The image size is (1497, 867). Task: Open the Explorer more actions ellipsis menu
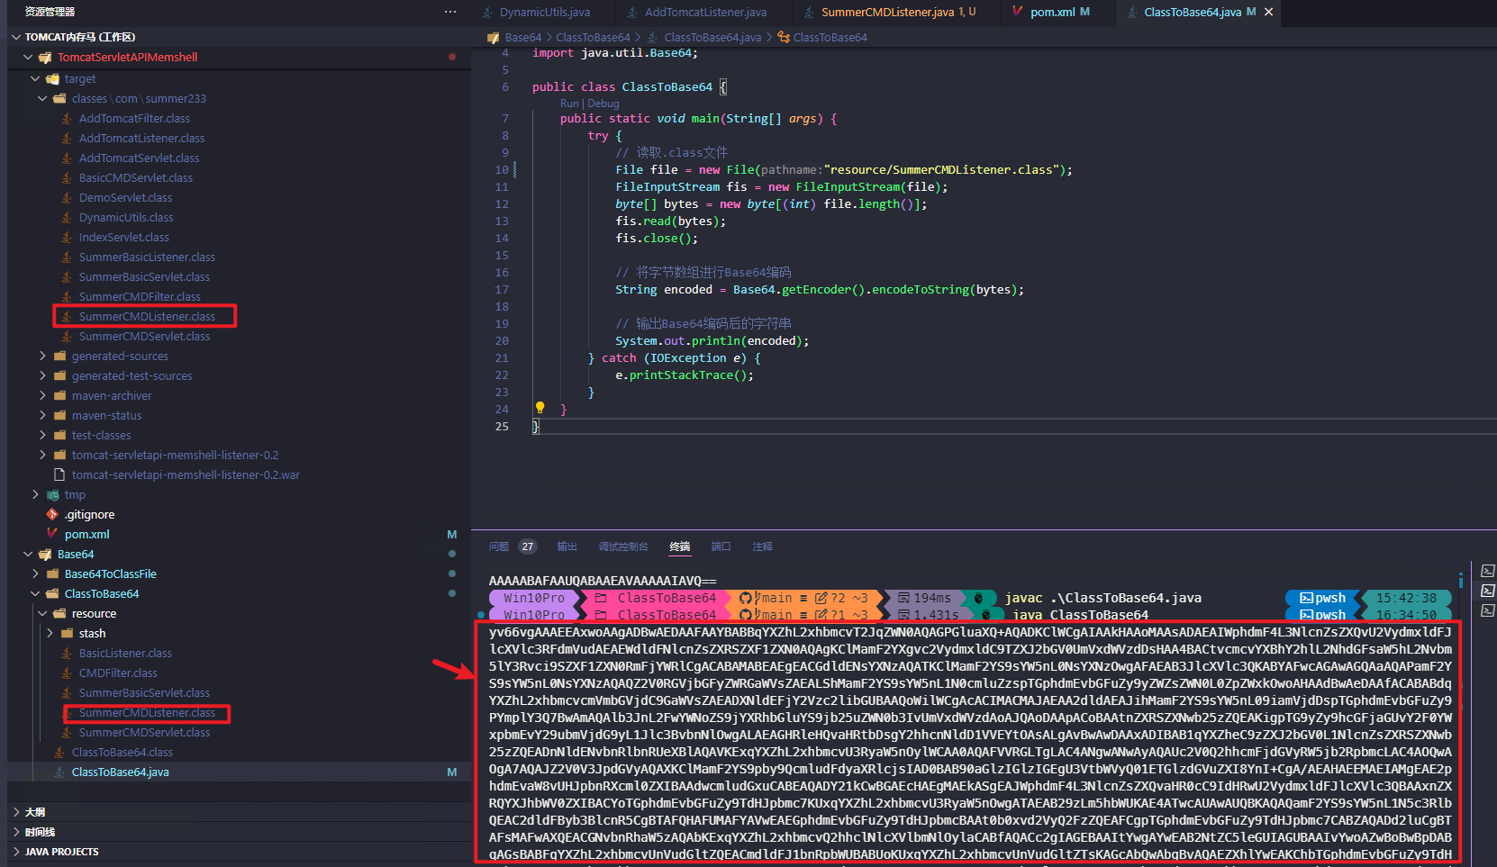[450, 12]
